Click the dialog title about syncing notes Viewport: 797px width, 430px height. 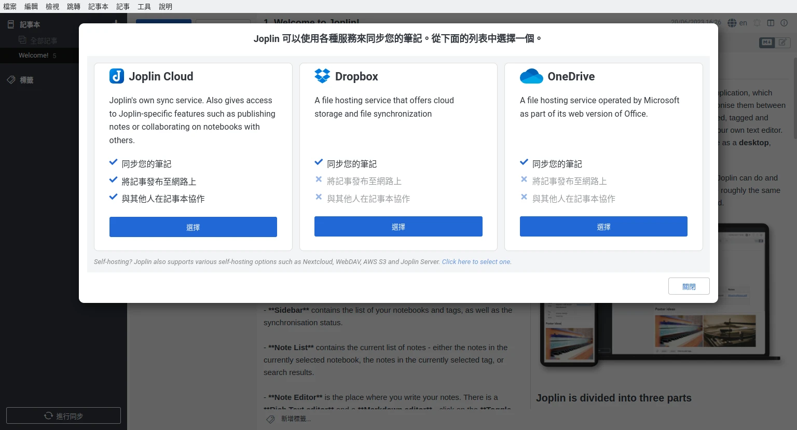pos(398,38)
